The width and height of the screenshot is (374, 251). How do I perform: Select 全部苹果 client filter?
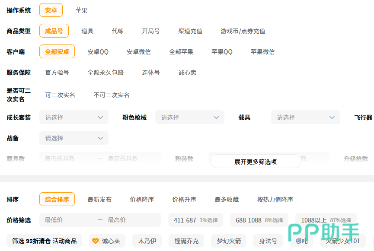(181, 52)
